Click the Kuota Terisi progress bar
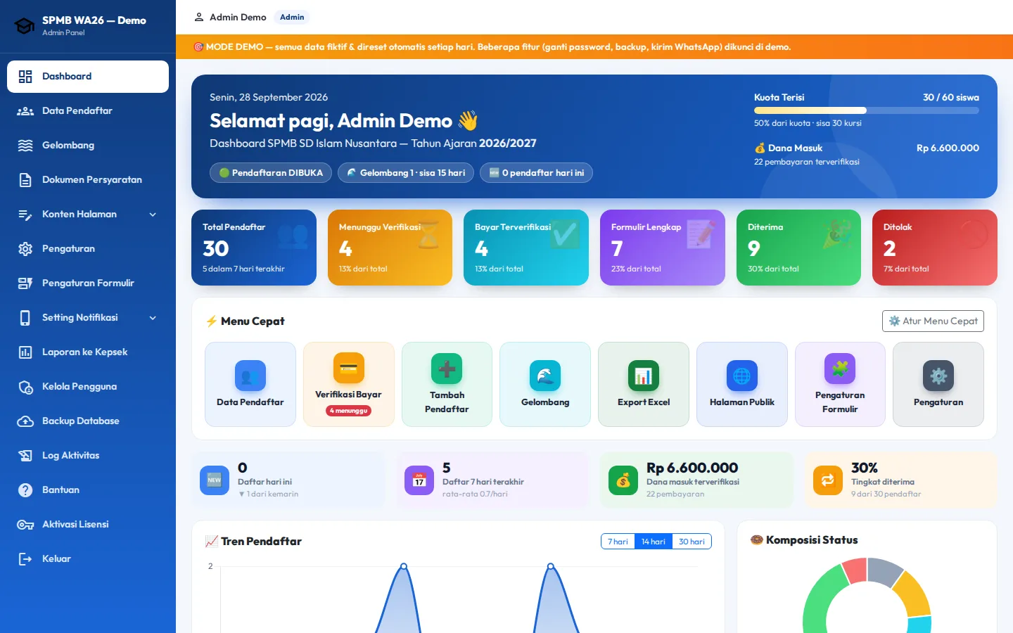The height and width of the screenshot is (633, 1013). tap(867, 110)
